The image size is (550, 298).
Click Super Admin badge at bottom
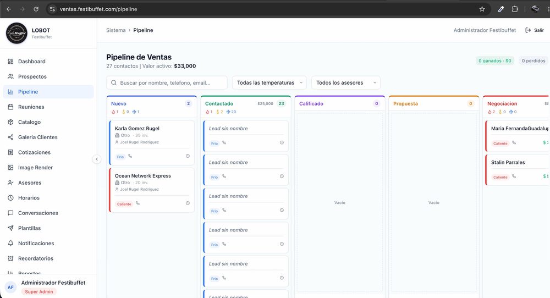coord(39,292)
